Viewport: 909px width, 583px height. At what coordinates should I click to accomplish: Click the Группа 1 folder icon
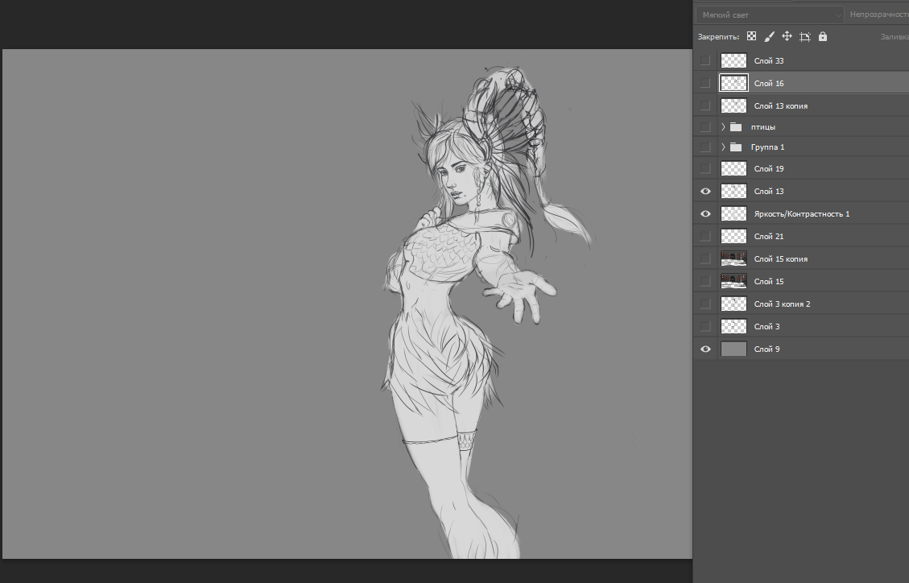[736, 147]
